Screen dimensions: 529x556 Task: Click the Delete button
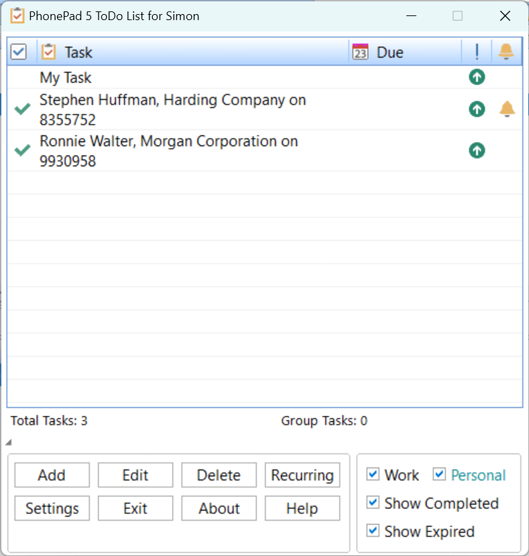(219, 475)
